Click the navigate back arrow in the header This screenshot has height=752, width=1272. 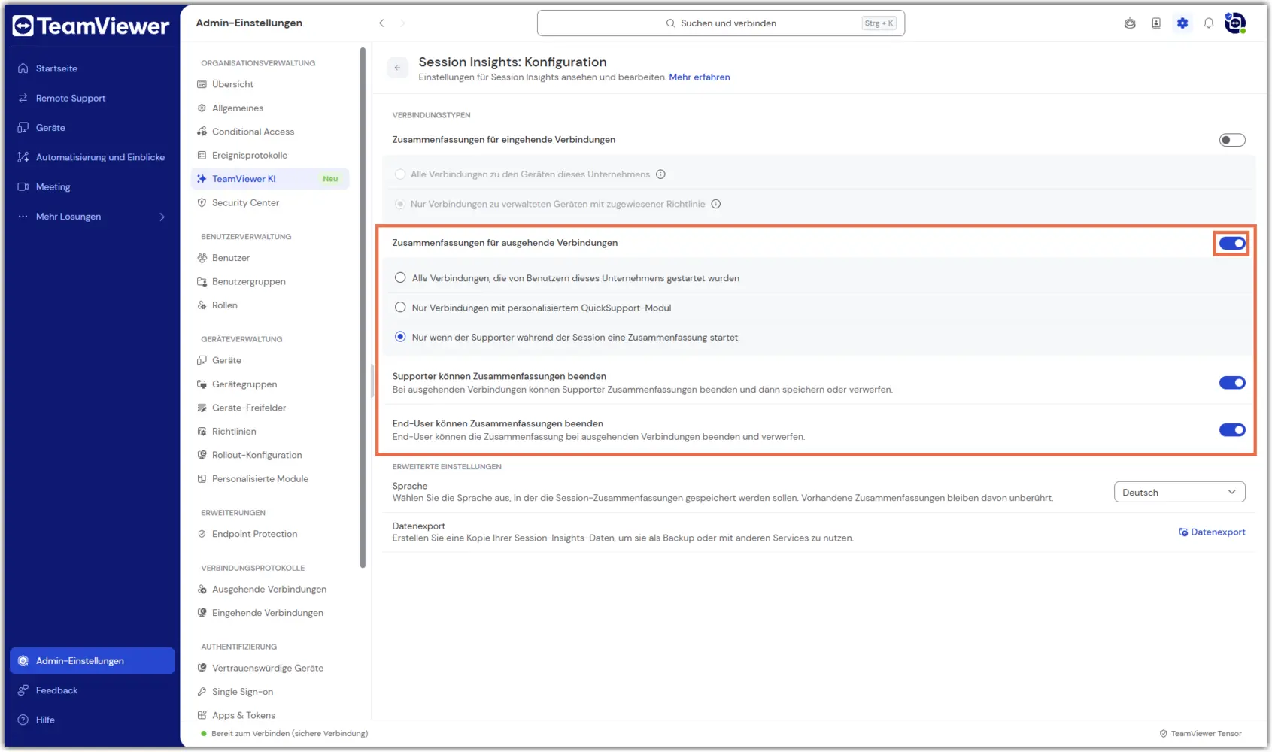click(x=381, y=23)
